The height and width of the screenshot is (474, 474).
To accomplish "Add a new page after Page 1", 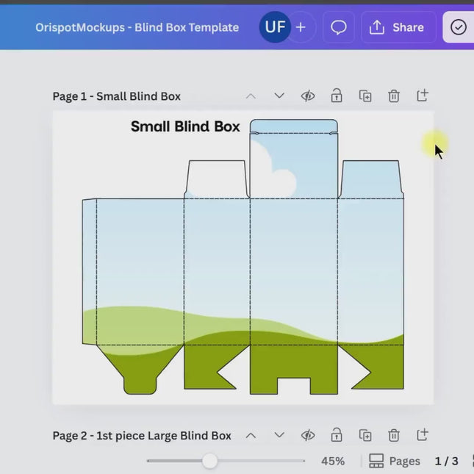I will [x=423, y=96].
